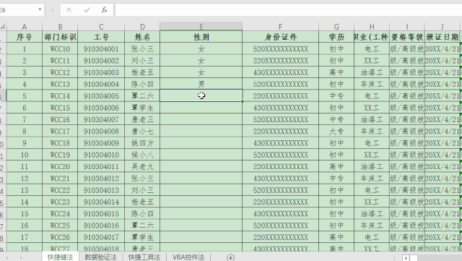
Task: Select the sequence number cell 9
Action: point(25,143)
